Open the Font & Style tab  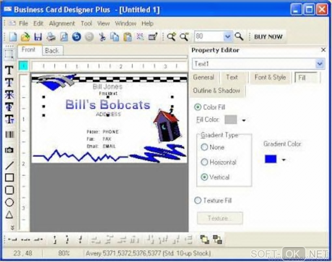270,77
